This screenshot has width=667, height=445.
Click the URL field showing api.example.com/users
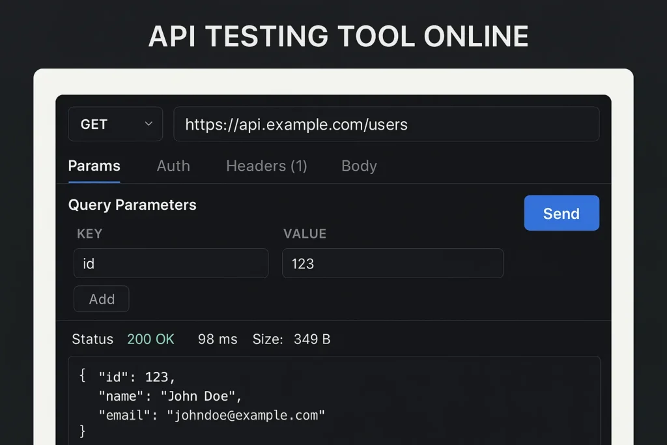tap(386, 124)
